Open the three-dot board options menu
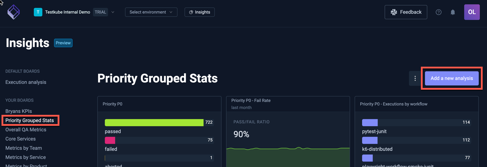The width and height of the screenshot is (487, 167). [415, 78]
